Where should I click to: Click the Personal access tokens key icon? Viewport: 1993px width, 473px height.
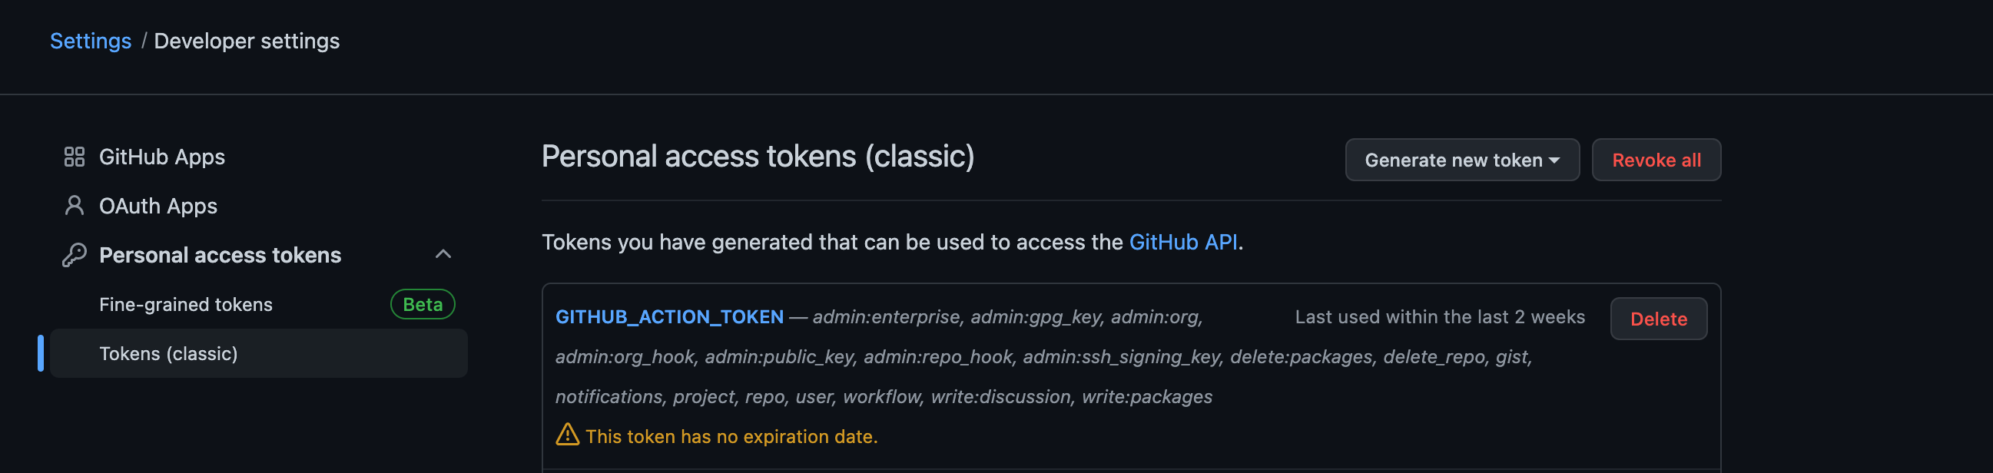[75, 254]
